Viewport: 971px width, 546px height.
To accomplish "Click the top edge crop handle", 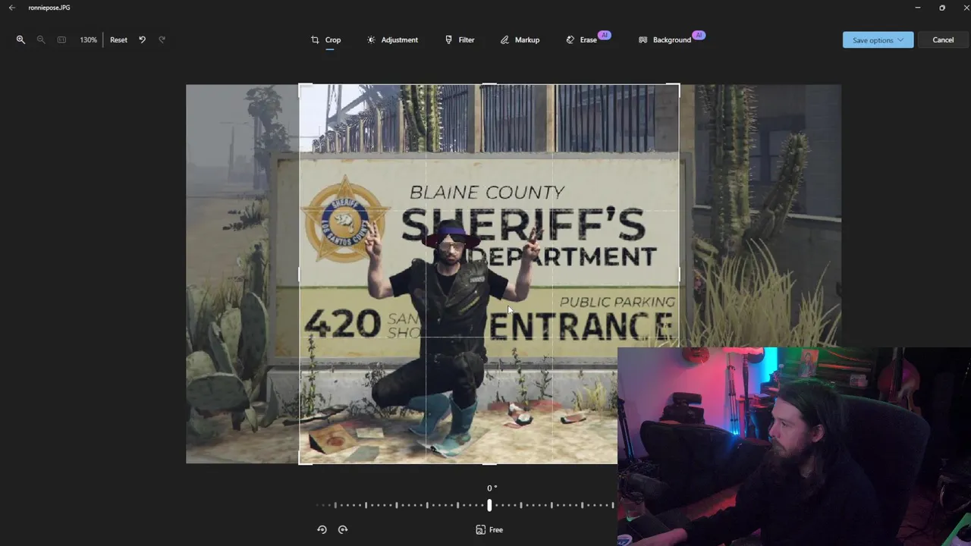I will pos(489,84).
